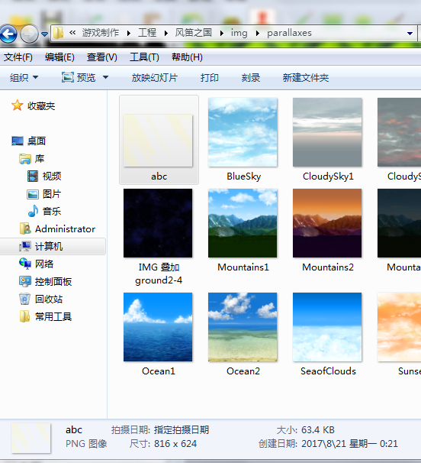421x463 pixels.
Task: Click the BlueSky file name label
Action: pyautogui.click(x=244, y=176)
